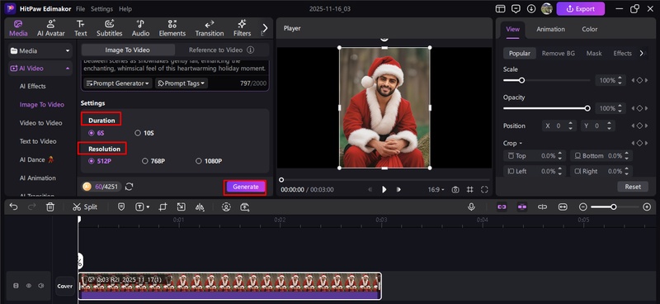The height and width of the screenshot is (304, 660).
Task: Record a voiceover with the microphone icon
Action: (471, 207)
